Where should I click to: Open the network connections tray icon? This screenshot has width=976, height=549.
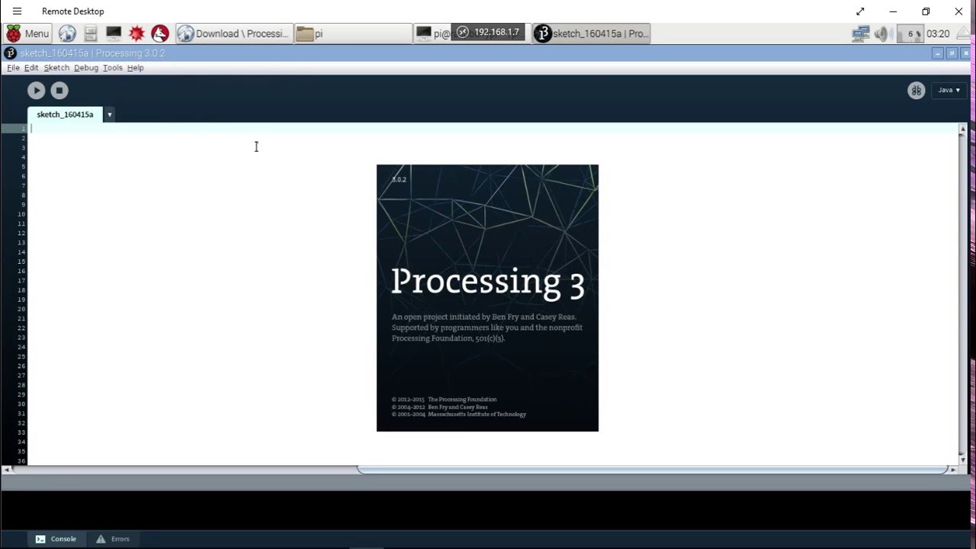[x=861, y=34]
